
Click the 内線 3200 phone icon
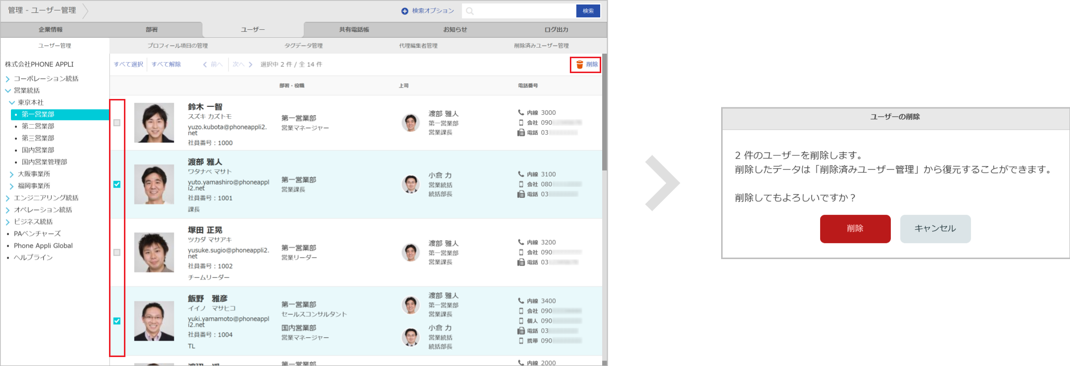tap(521, 242)
